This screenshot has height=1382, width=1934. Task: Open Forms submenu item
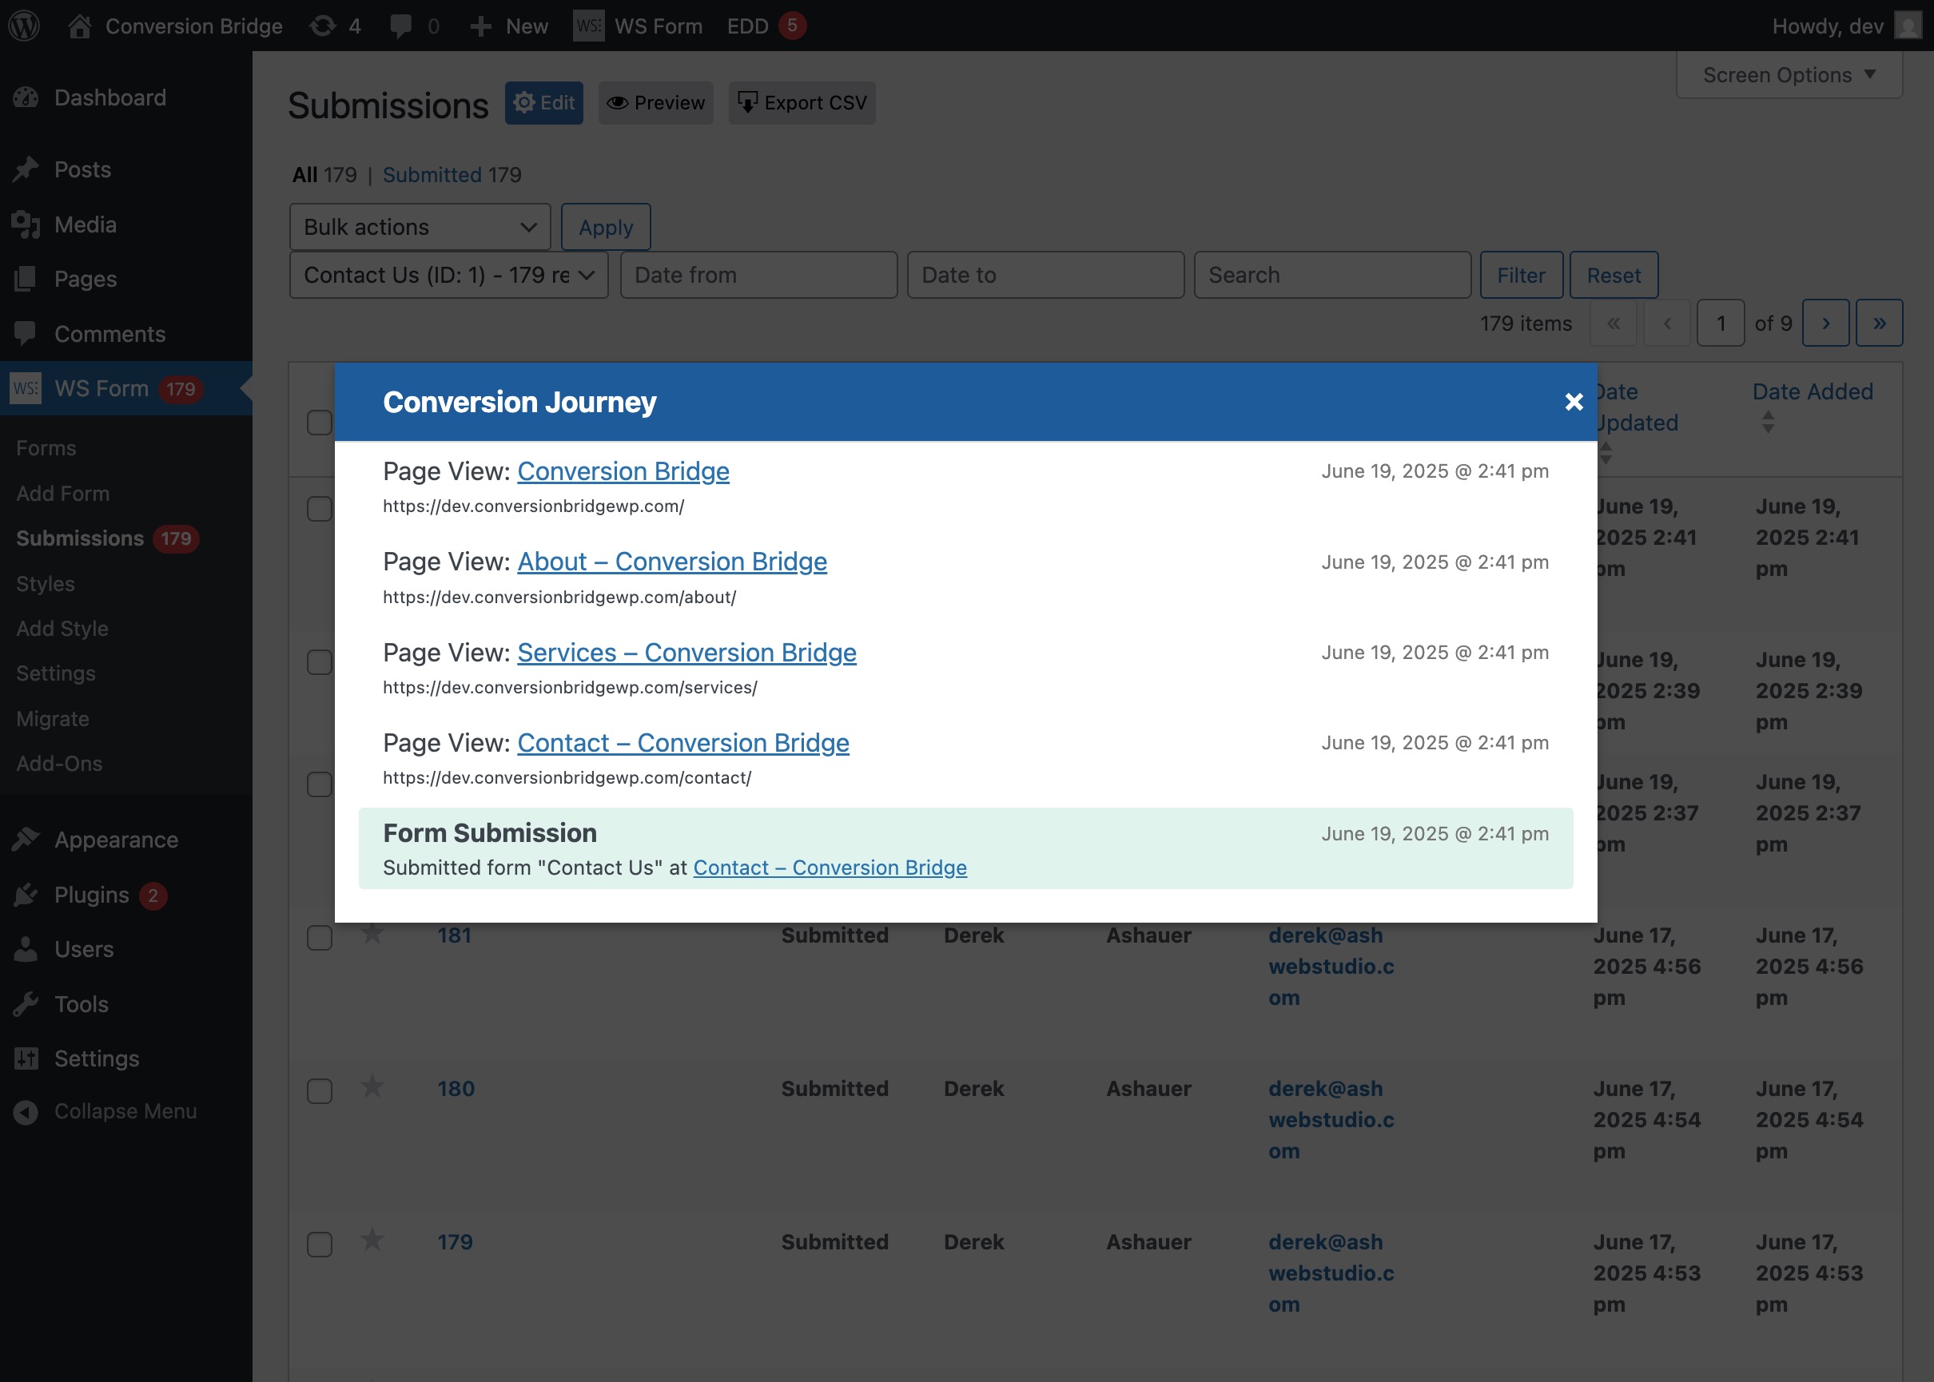(x=46, y=447)
